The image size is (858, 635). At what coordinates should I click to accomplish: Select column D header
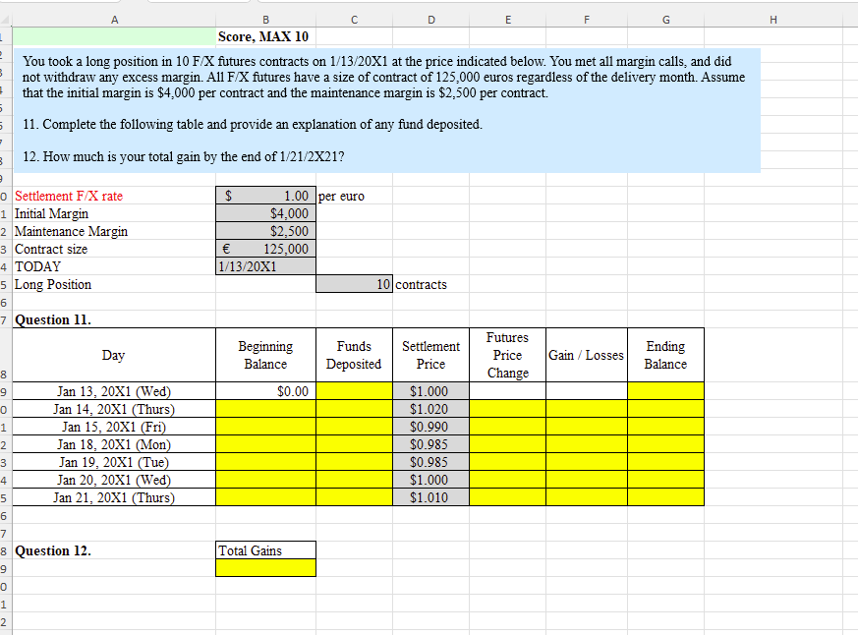pyautogui.click(x=431, y=20)
